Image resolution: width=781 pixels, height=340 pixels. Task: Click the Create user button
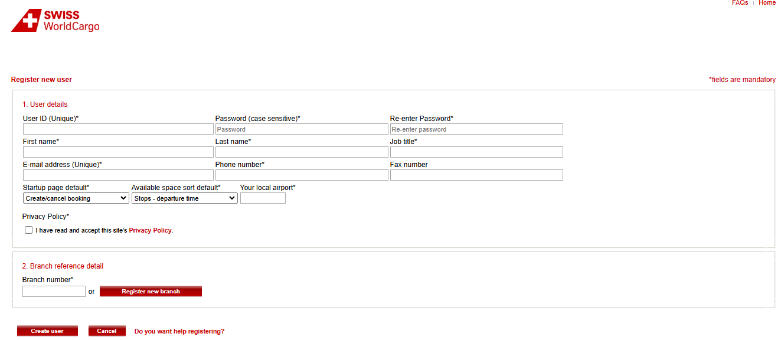point(47,331)
